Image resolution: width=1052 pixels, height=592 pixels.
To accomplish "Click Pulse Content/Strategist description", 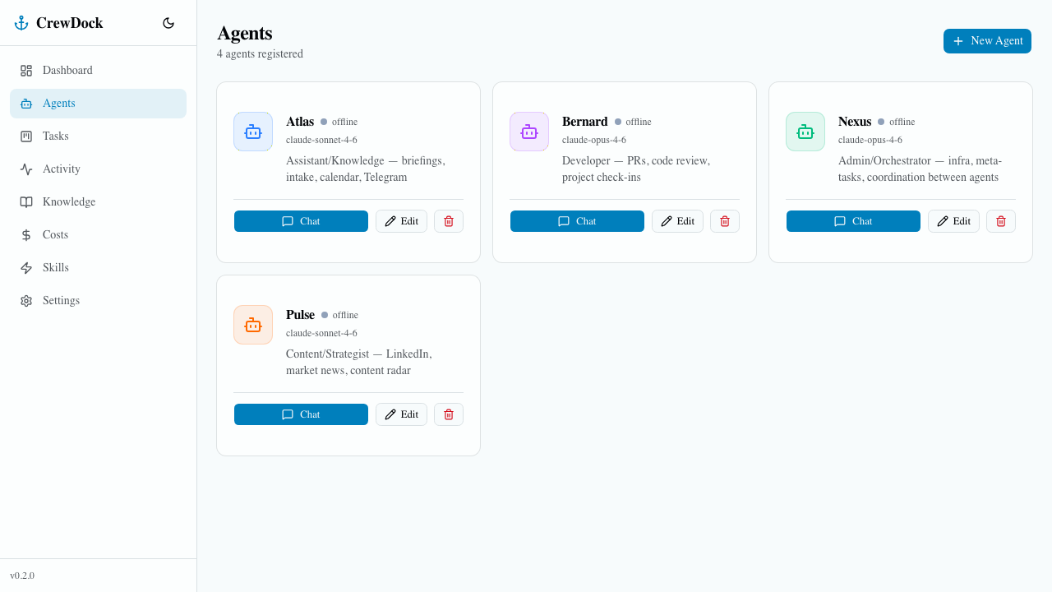I will coord(359,362).
